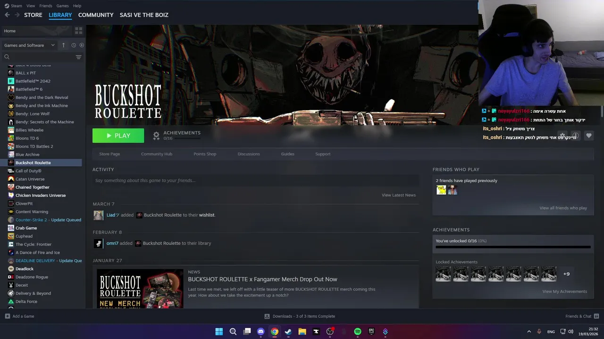Go to the STORE tab
Image resolution: width=604 pixels, height=339 pixels.
pos(33,15)
